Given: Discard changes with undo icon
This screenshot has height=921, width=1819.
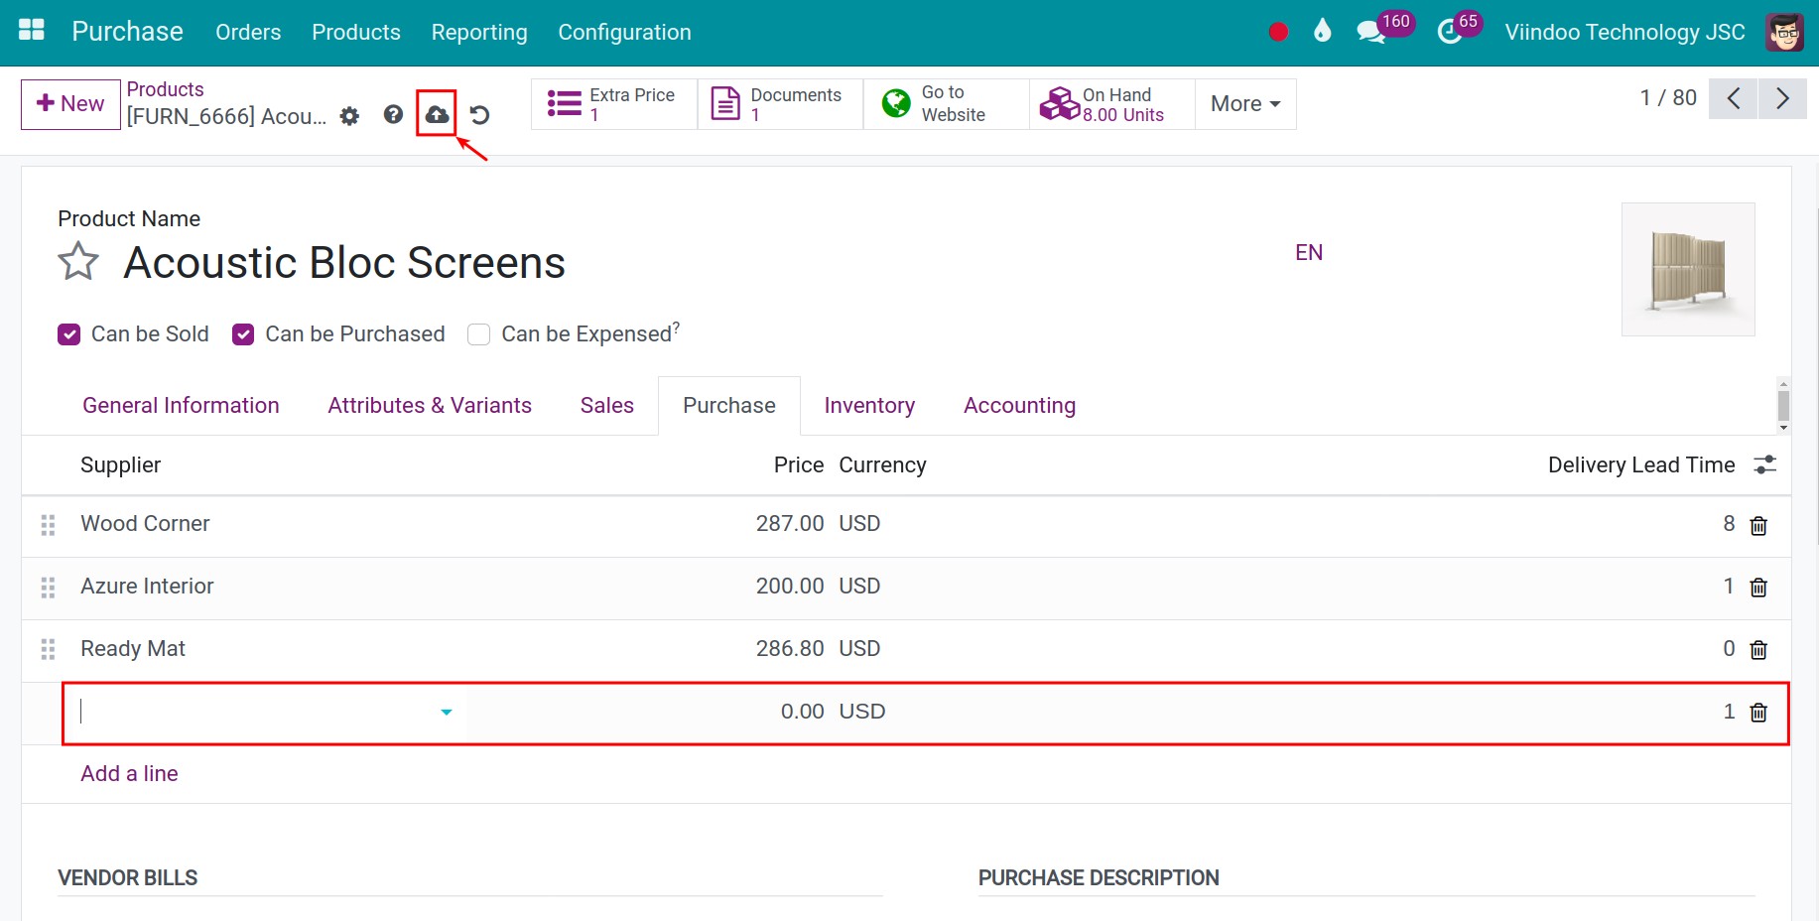Looking at the screenshot, I should pos(479,115).
